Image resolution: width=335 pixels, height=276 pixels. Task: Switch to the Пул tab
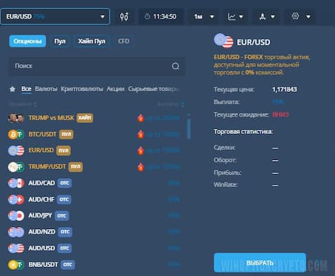pyautogui.click(x=60, y=41)
